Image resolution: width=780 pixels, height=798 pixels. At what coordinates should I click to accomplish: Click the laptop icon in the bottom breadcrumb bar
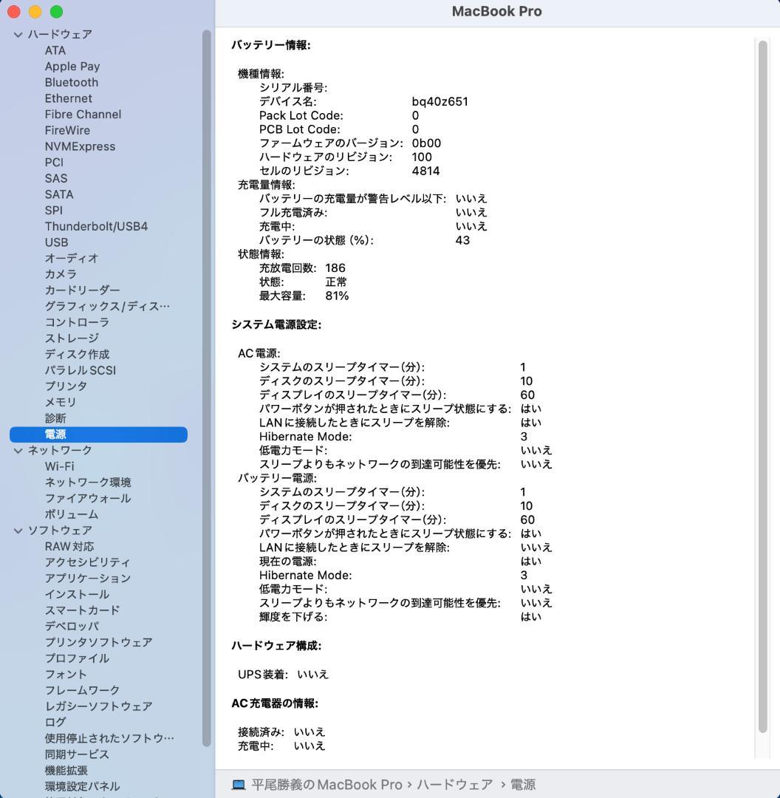[x=238, y=785]
